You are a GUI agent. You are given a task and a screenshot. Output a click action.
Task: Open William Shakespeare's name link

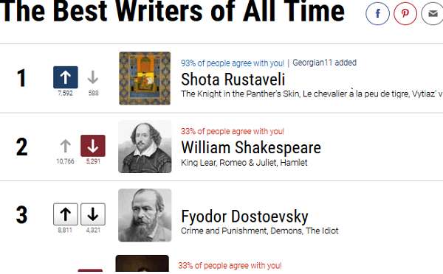pos(251,148)
